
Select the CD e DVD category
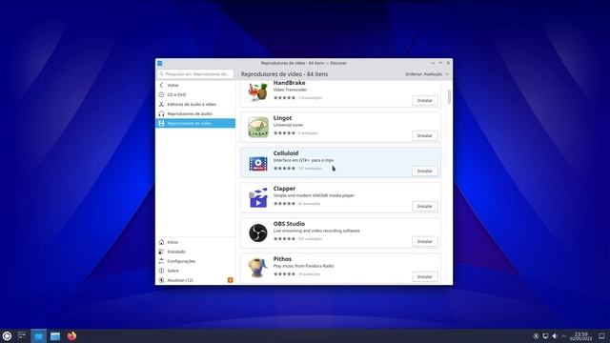click(195, 94)
